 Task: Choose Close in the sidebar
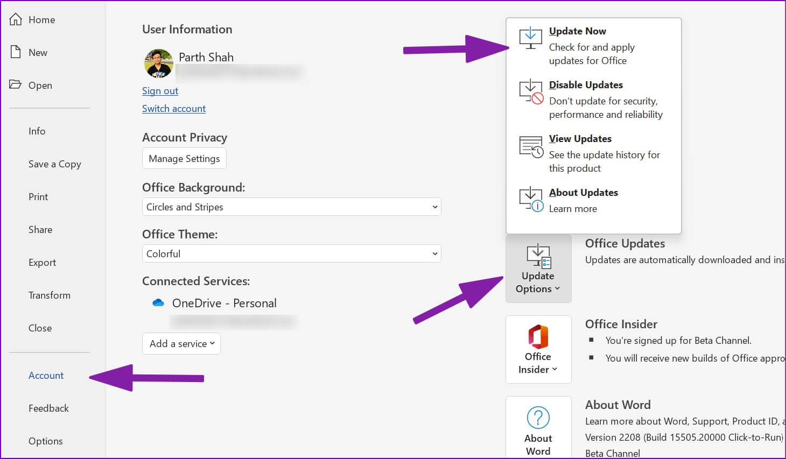click(40, 328)
